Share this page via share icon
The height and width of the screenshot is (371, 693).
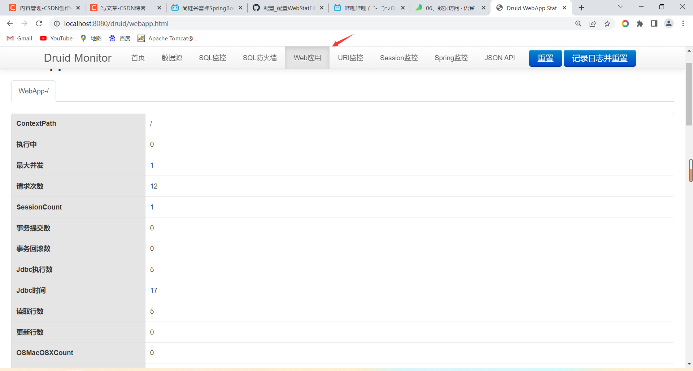click(x=593, y=23)
